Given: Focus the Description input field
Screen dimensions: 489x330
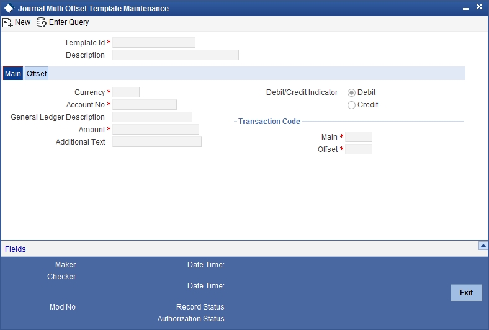Looking at the screenshot, I should click(176, 55).
